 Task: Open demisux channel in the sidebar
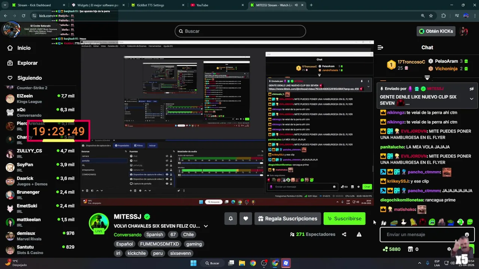pyautogui.click(x=40, y=236)
